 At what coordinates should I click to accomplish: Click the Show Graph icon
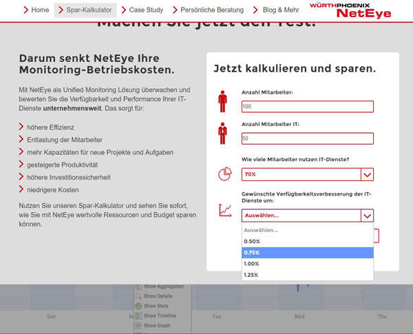coord(138,326)
